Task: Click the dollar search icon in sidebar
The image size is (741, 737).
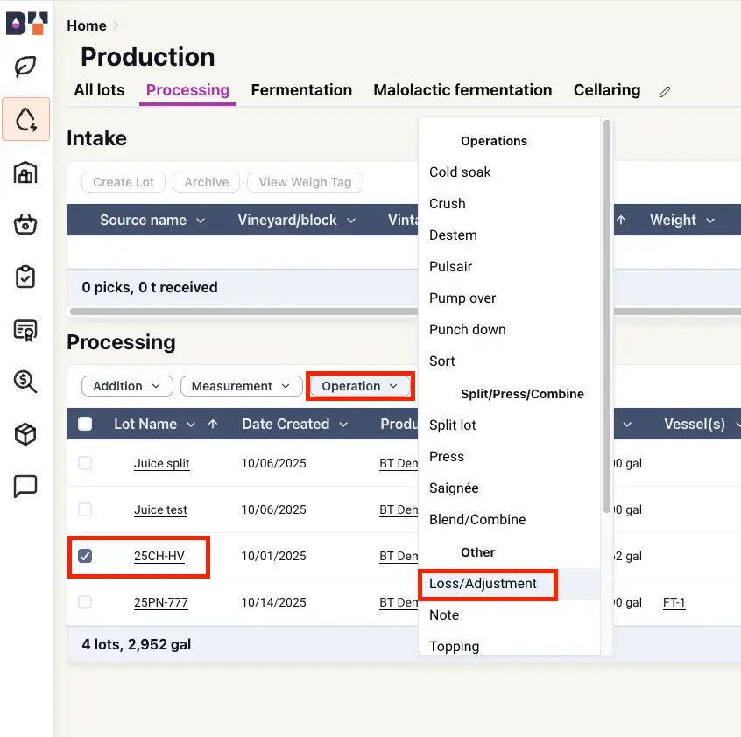Action: click(x=25, y=381)
